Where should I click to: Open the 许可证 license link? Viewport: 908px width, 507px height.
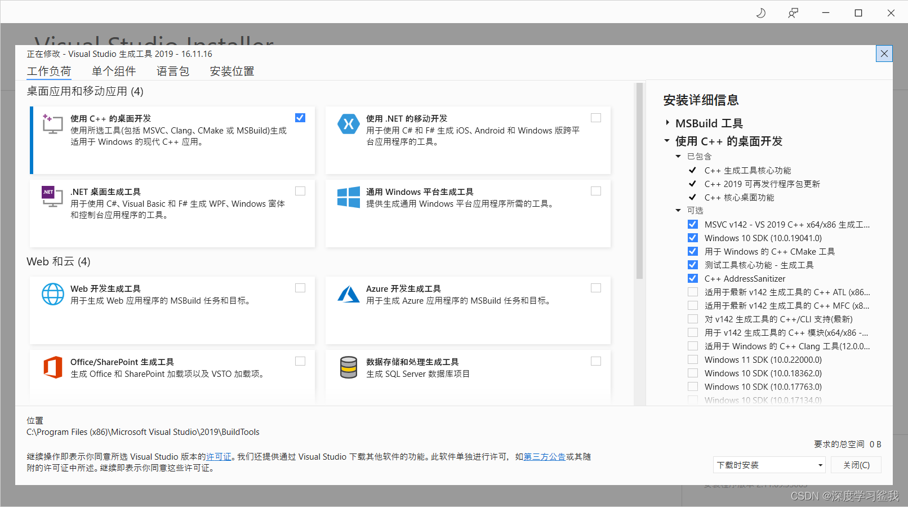tap(219, 457)
